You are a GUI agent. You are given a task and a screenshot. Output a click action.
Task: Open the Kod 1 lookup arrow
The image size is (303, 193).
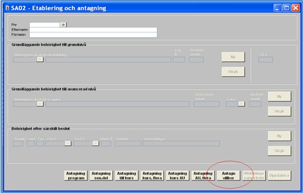[68, 143]
